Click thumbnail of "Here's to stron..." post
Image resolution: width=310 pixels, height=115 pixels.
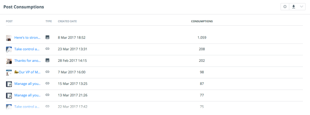[9, 38]
